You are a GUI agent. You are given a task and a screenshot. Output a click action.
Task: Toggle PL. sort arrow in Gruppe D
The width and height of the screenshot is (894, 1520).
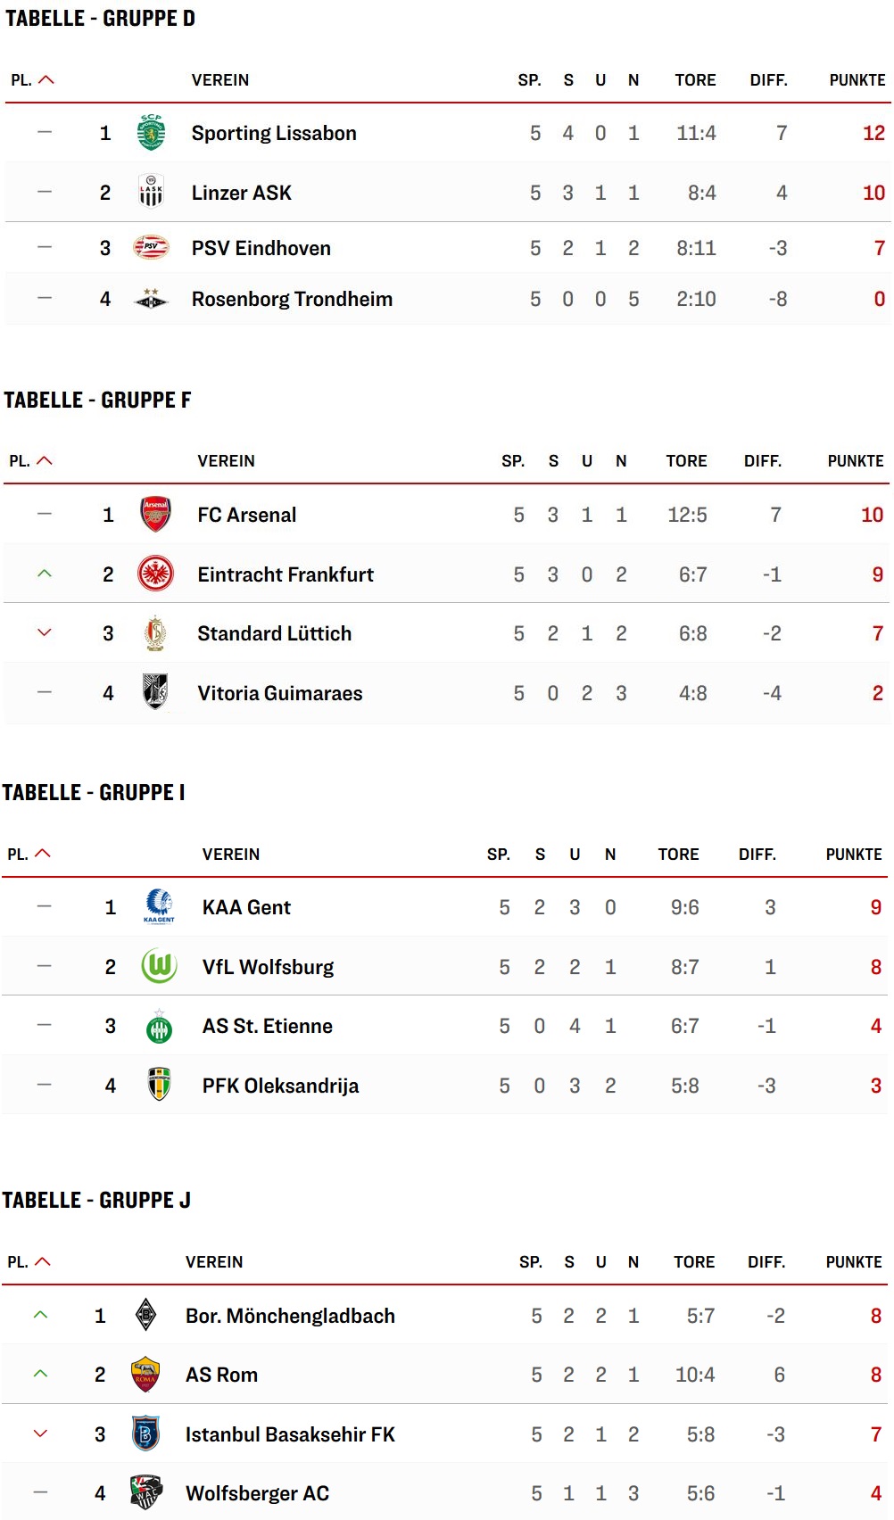[46, 80]
